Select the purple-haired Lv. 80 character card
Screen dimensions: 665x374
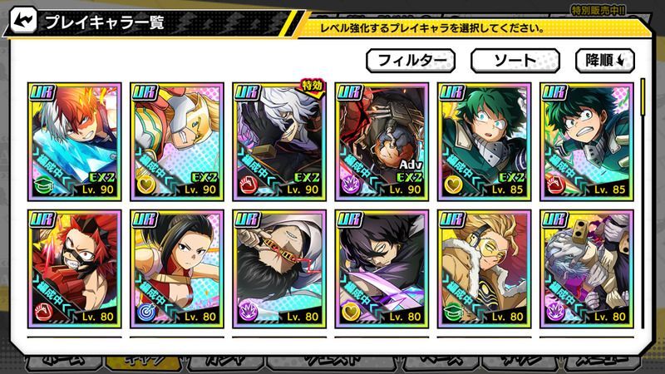382,268
